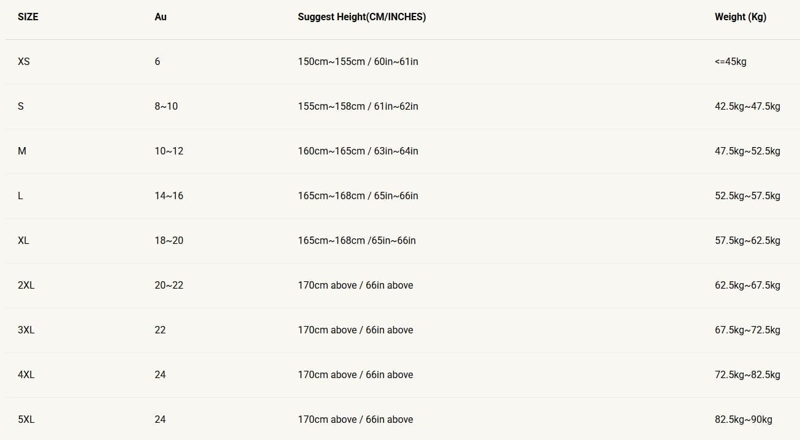Select the 52.5kg~57.5kg weight value
Image resolution: width=800 pixels, height=440 pixels.
pos(747,195)
